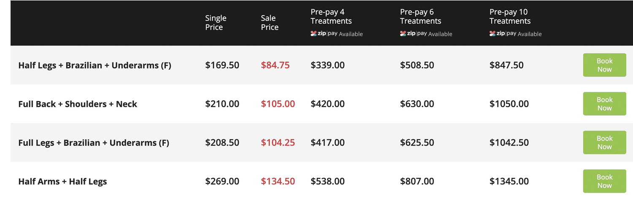633x206 pixels.
Task: Click the zip pay logo under Pre-pay 4 Treatments
Action: tap(324, 34)
